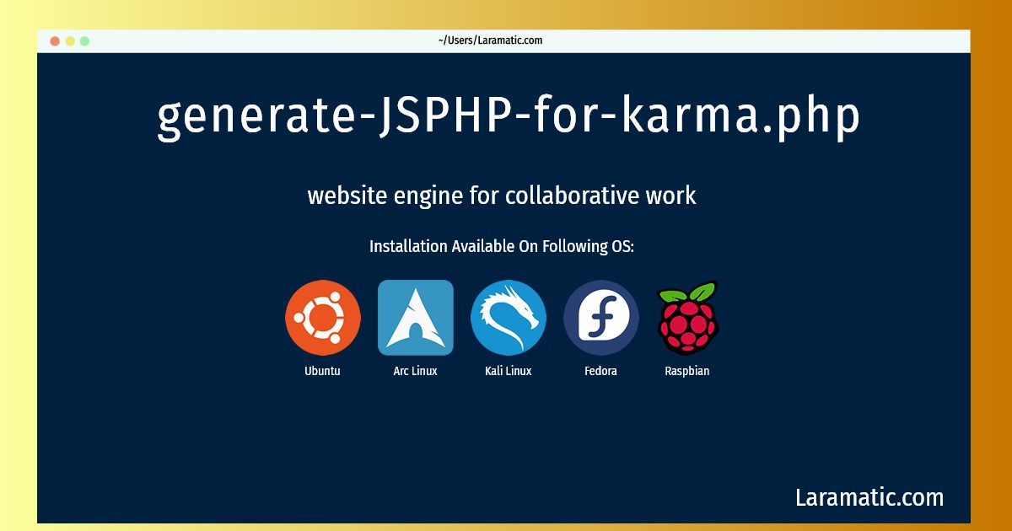Click the red close window dot

(x=55, y=40)
